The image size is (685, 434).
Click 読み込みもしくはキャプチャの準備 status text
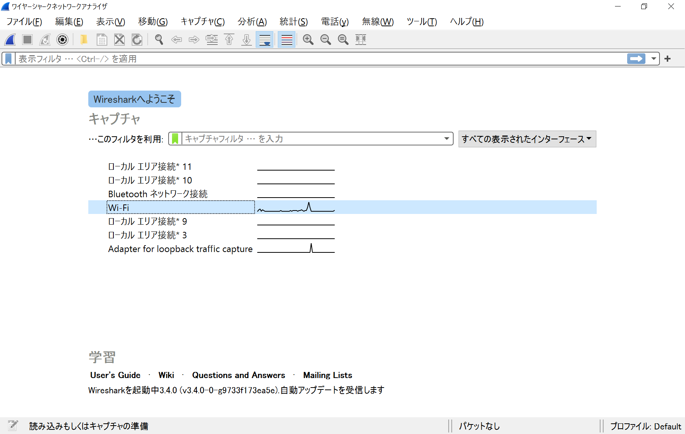[89, 426]
